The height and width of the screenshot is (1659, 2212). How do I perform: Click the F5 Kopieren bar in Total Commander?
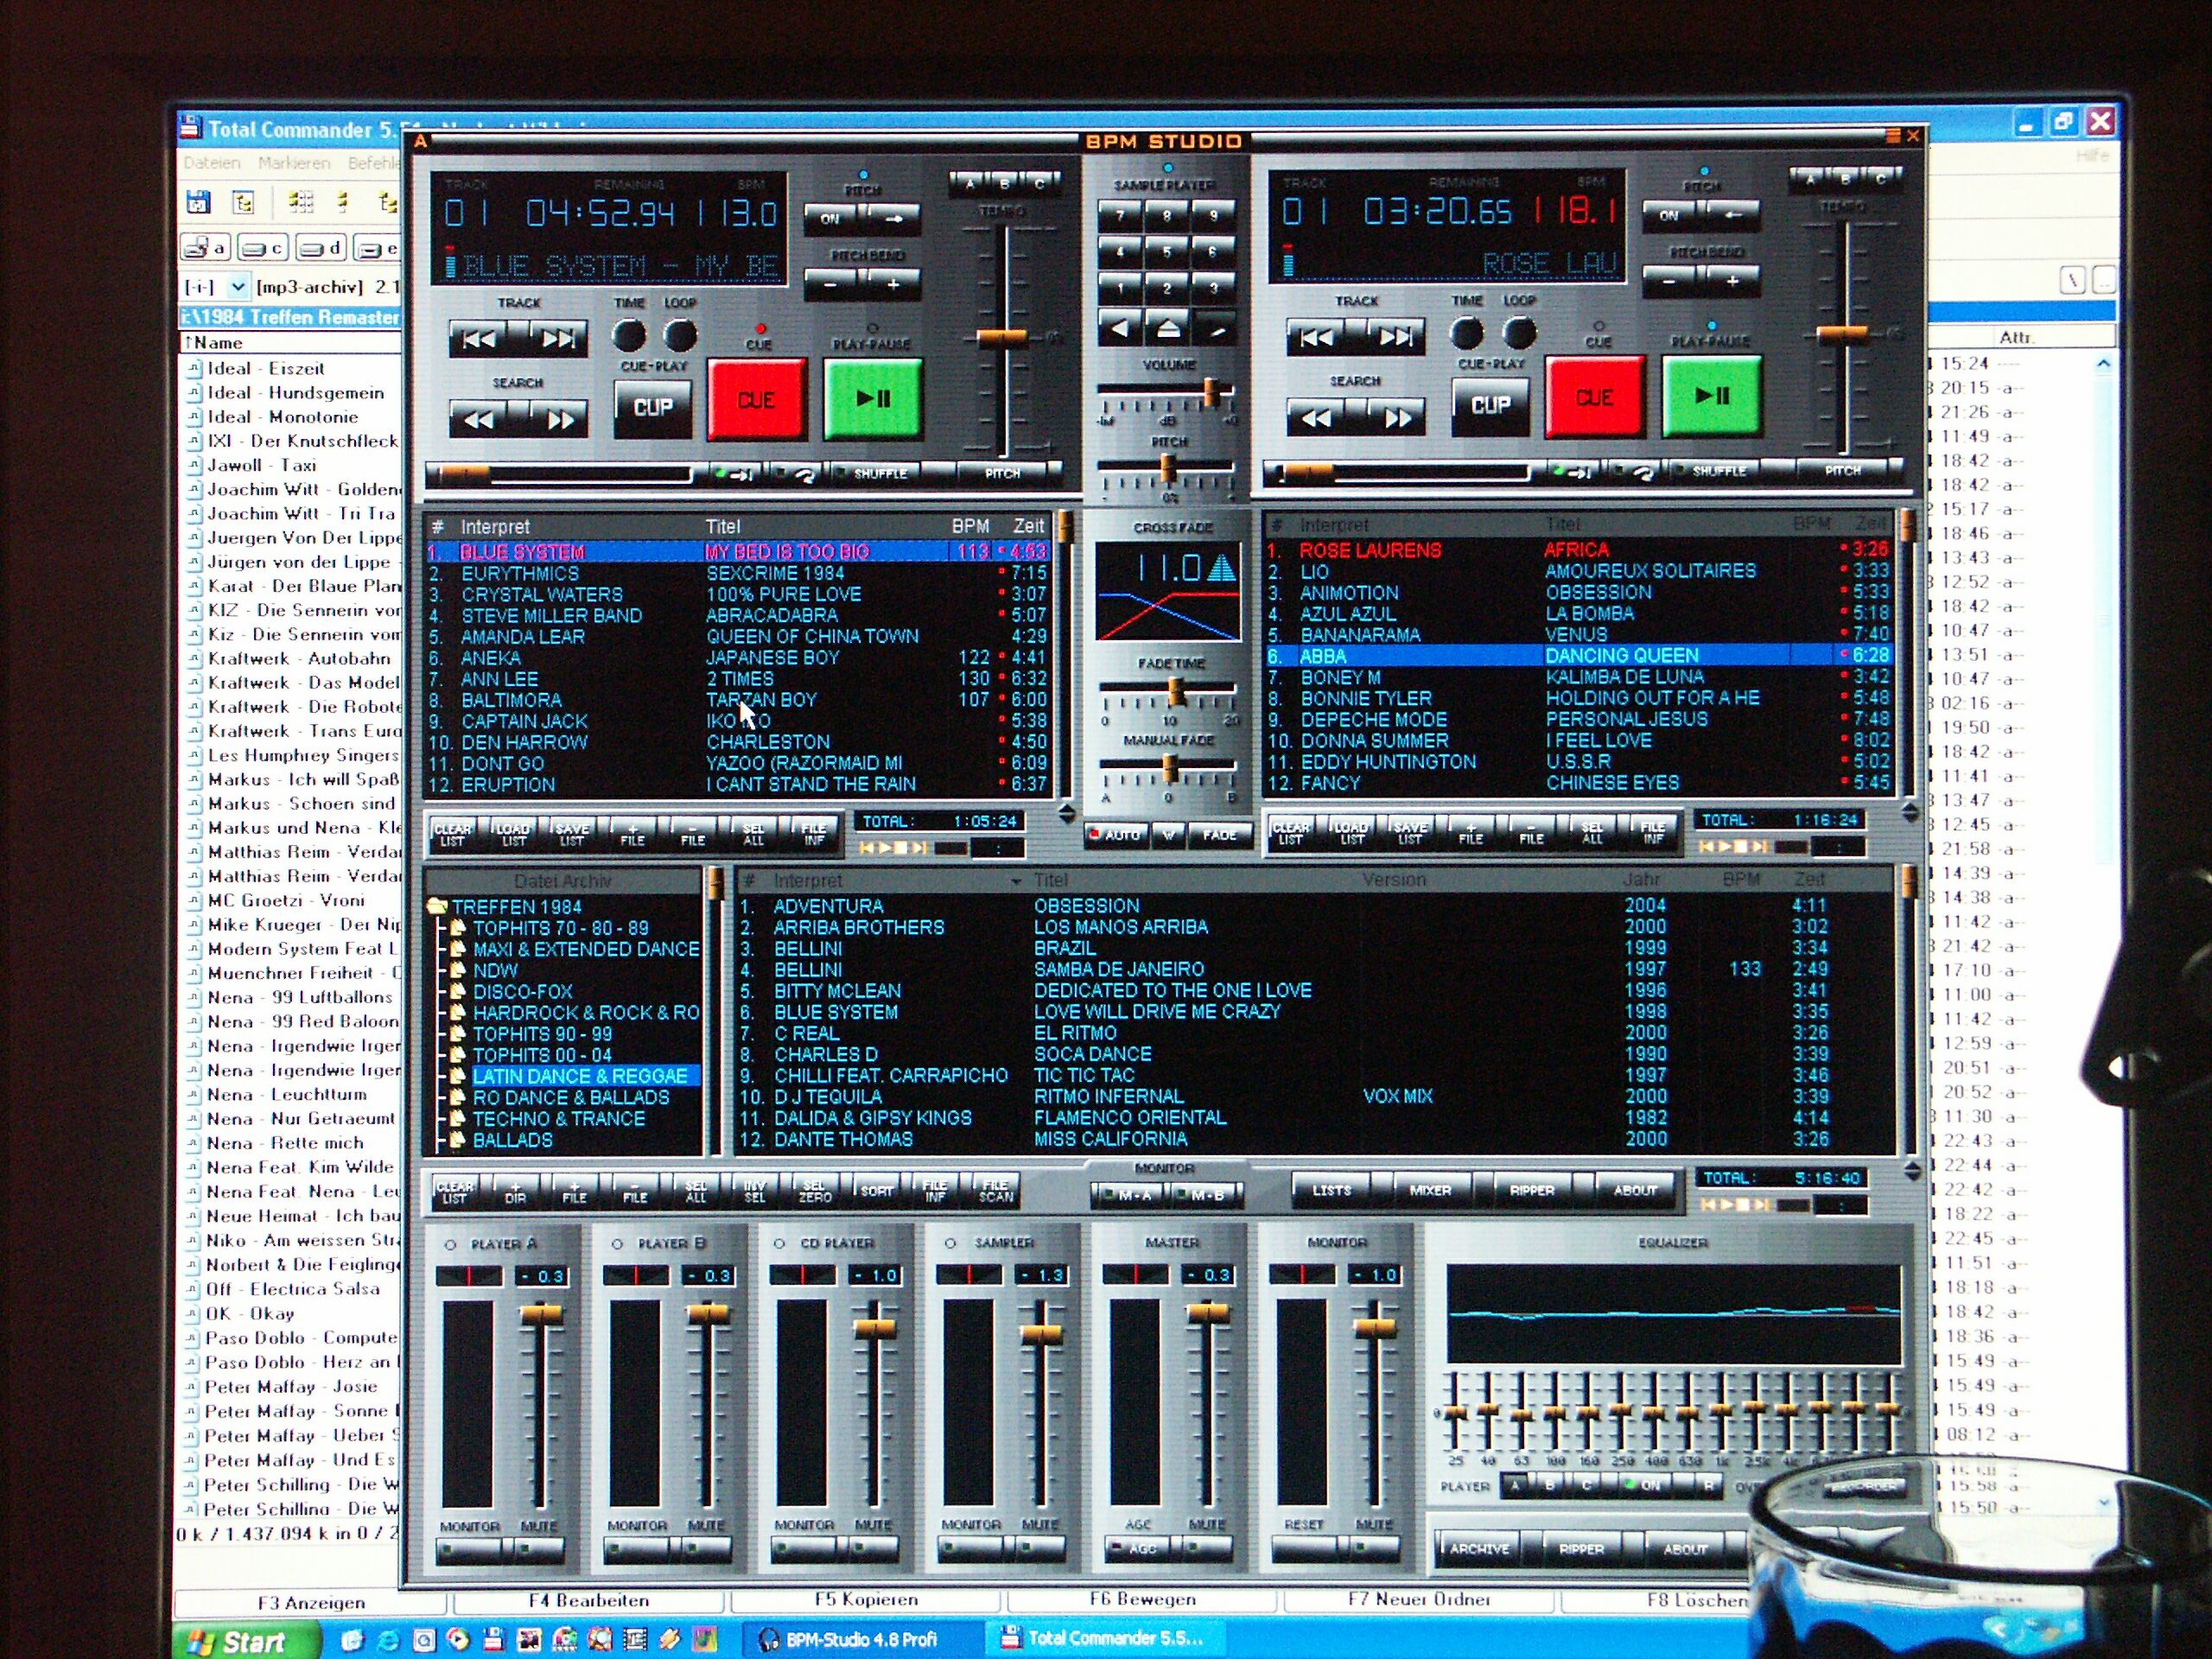[866, 1599]
